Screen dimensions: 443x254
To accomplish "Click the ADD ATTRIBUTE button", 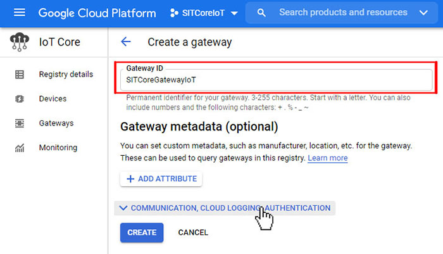I will [161, 179].
